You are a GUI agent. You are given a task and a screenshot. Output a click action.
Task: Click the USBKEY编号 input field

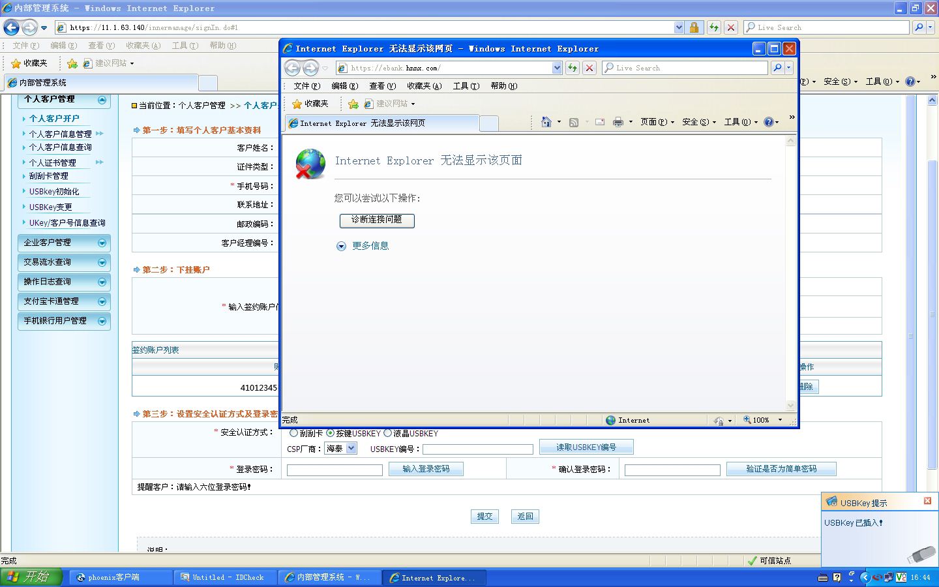(478, 449)
